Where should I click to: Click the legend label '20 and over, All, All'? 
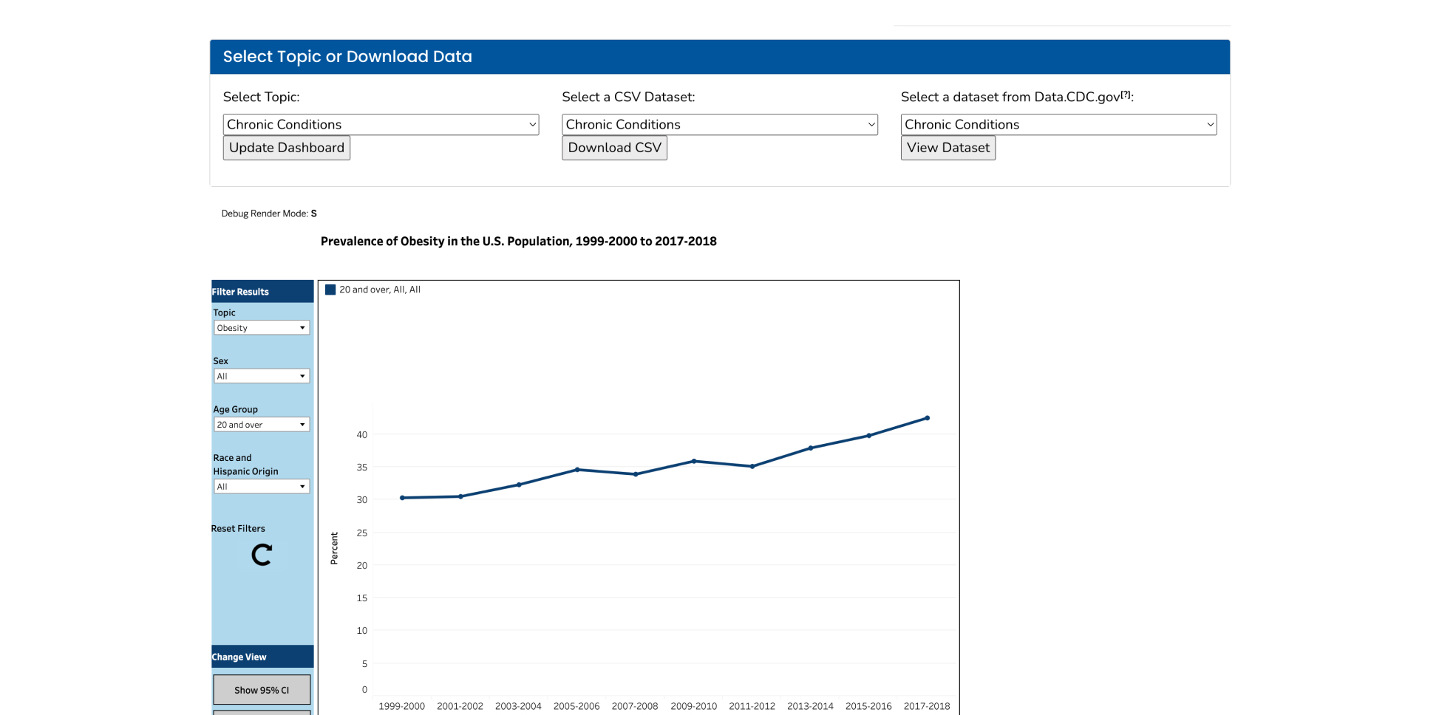click(380, 290)
